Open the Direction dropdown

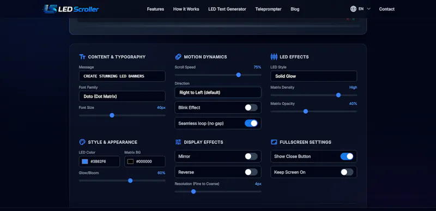pos(217,92)
